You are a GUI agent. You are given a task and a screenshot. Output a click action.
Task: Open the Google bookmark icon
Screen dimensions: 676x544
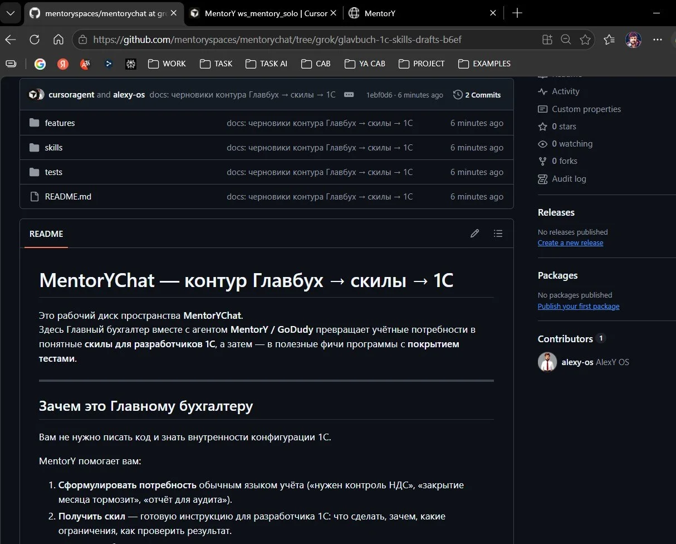(40, 64)
